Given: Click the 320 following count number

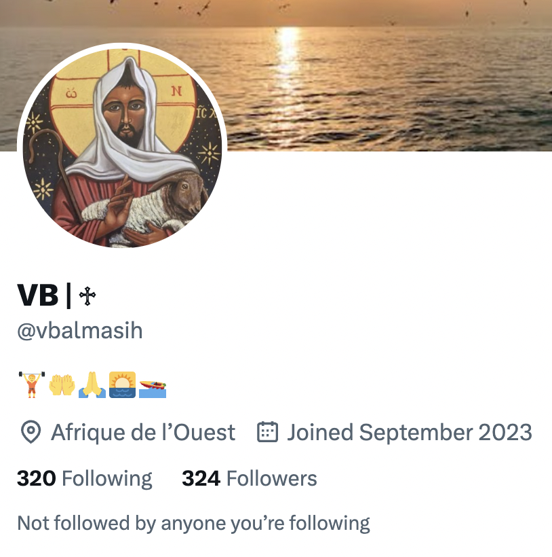Looking at the screenshot, I should click(x=37, y=478).
